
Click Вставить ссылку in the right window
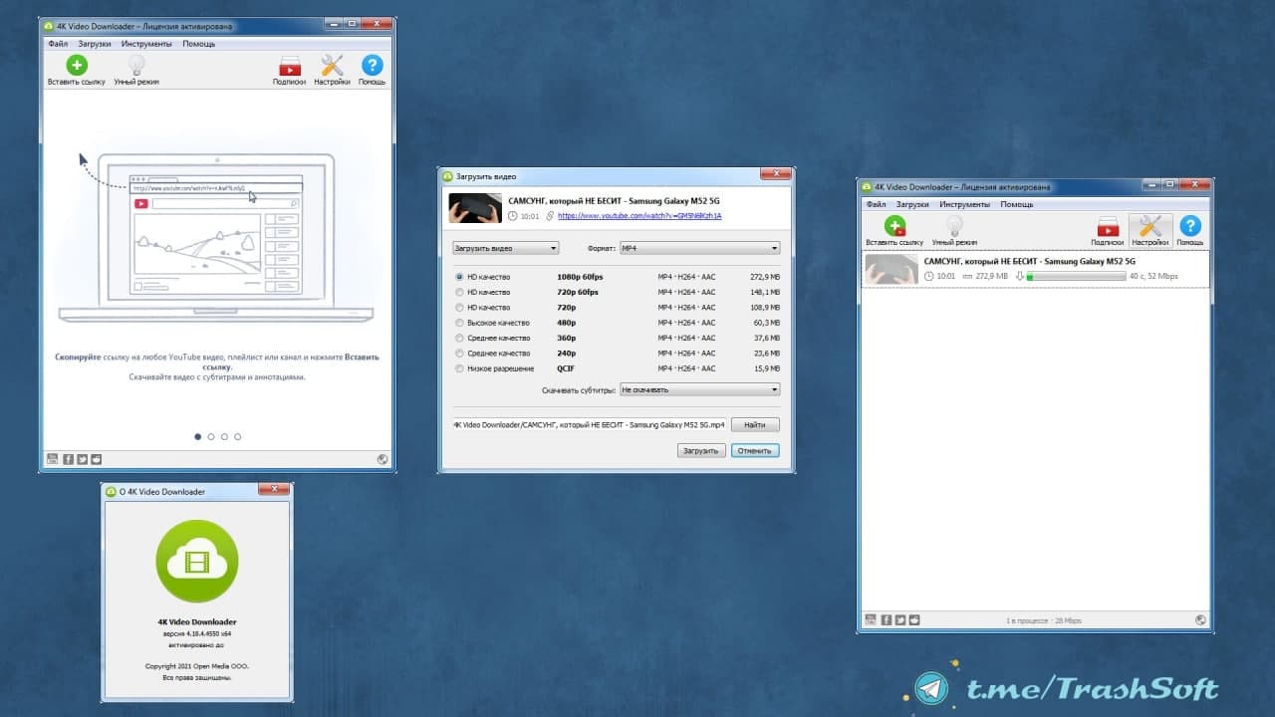(894, 231)
